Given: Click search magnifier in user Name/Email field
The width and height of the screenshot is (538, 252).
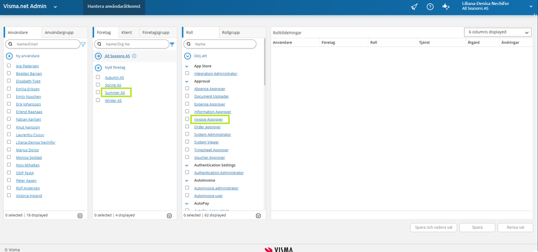Looking at the screenshot, I should coord(10,44).
